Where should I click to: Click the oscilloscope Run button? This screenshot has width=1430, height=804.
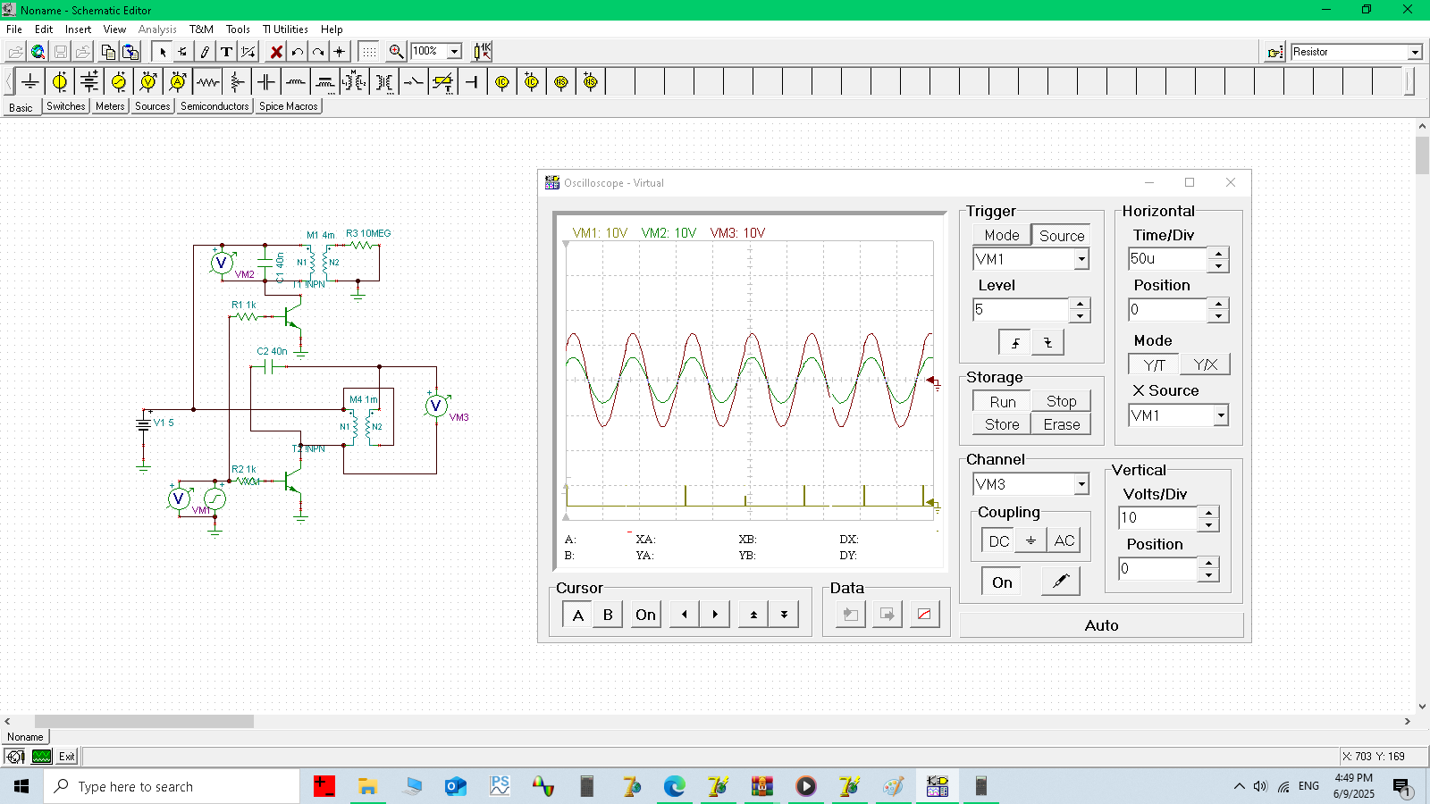tap(1002, 402)
